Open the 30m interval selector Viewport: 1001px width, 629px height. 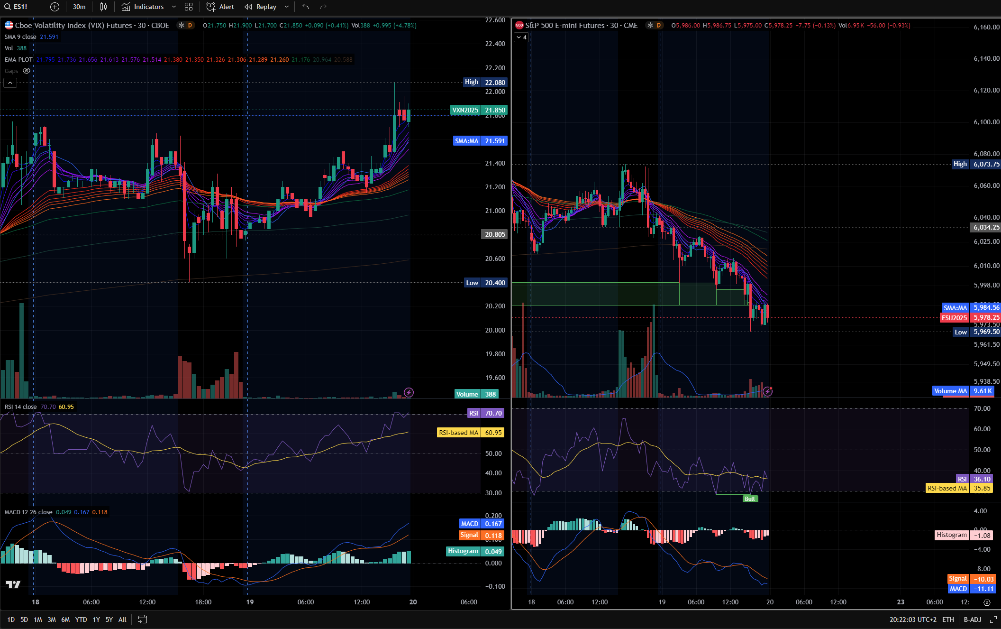tap(79, 7)
